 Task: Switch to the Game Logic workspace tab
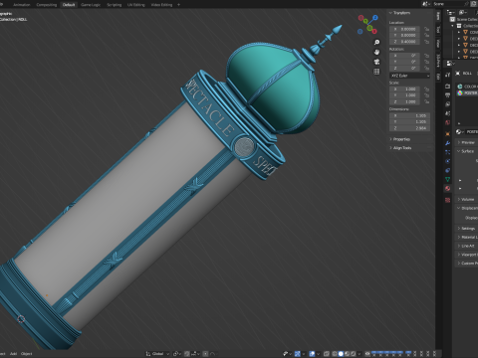(x=91, y=5)
